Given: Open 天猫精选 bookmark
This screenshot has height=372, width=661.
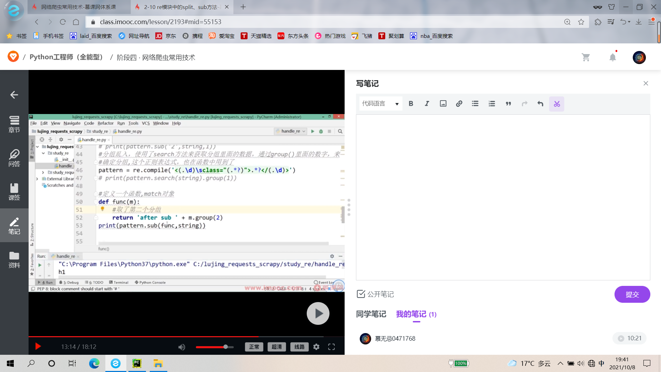Looking at the screenshot, I should 256,36.
